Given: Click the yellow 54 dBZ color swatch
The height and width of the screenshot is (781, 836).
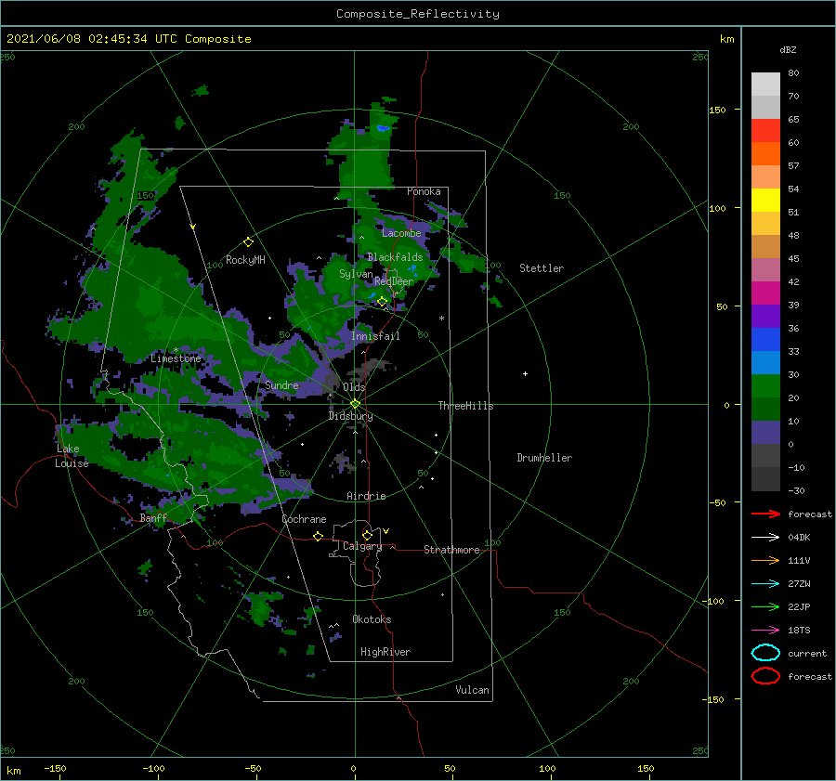Looking at the screenshot, I should (765, 201).
